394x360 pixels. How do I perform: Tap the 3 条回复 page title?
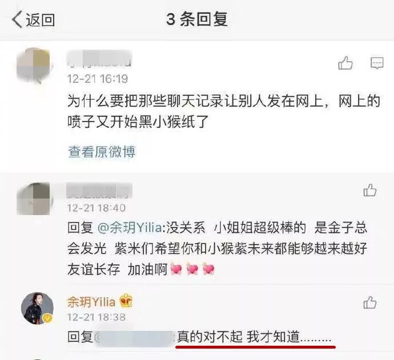click(x=197, y=19)
